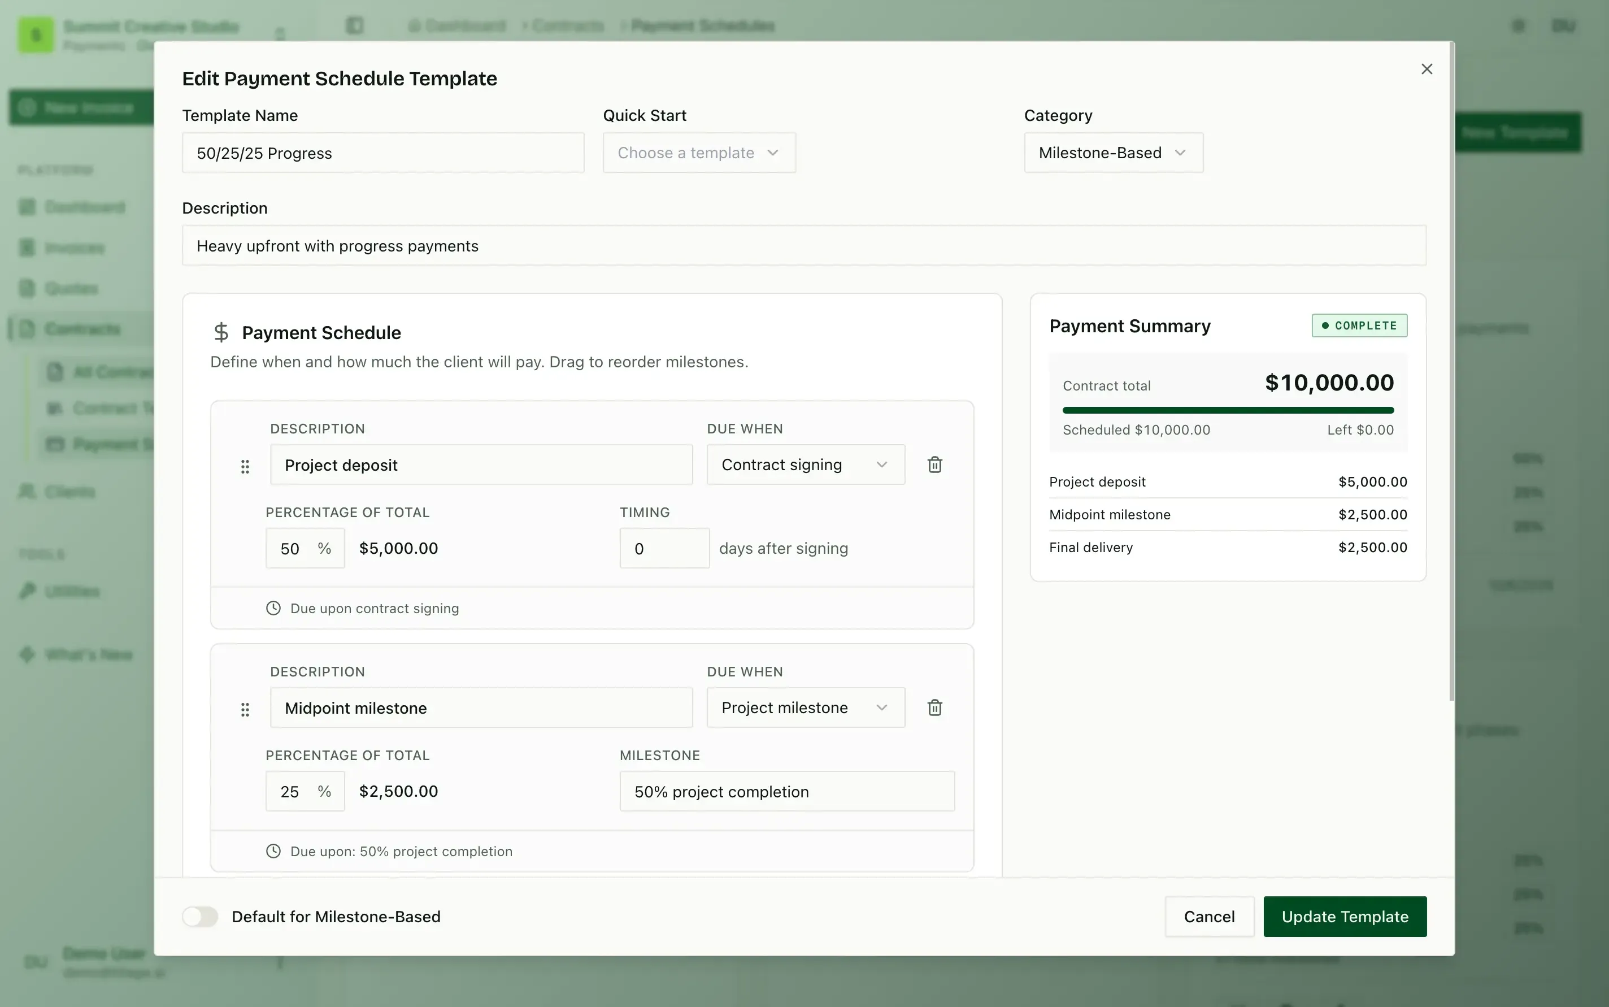Click the Template Name input field
The height and width of the screenshot is (1007, 1609).
click(383, 153)
